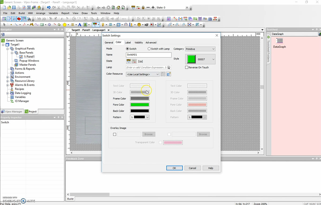Click the Name field containing Switch01
321x205 pixels.
149,55
